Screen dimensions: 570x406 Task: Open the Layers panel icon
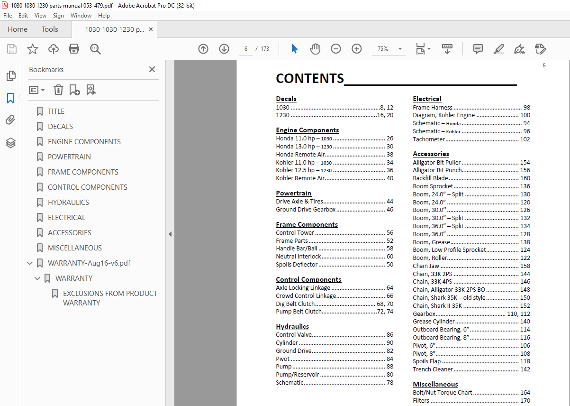(10, 142)
